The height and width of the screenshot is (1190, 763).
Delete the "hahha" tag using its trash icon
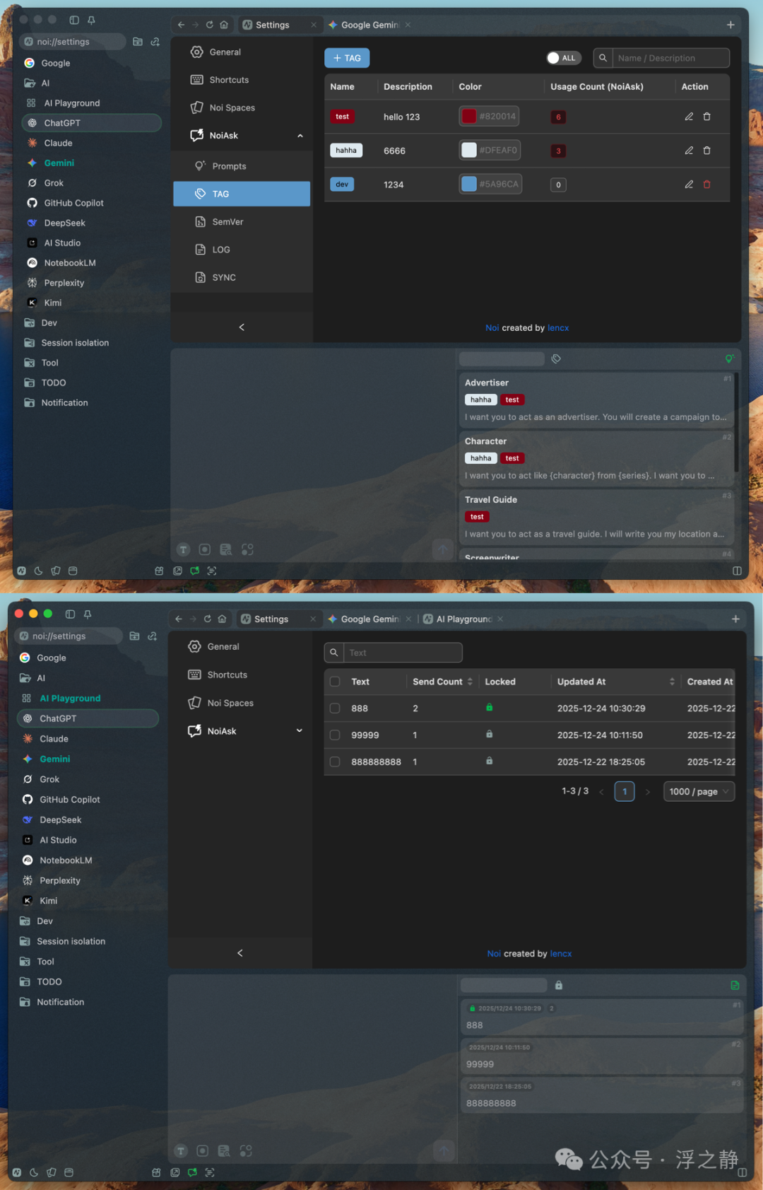pyautogui.click(x=706, y=151)
